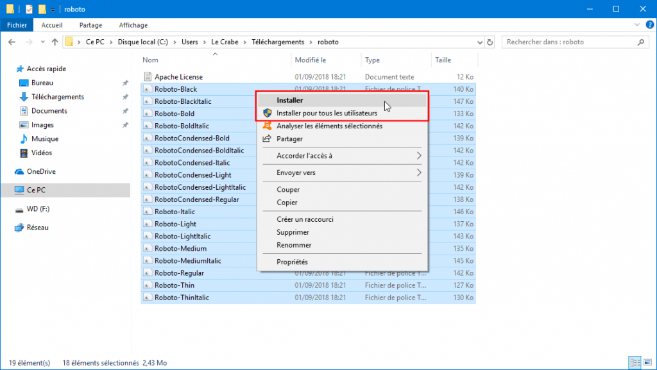Expand the Envoyer vers submenu
This screenshot has width=657, height=370.
tap(342, 172)
